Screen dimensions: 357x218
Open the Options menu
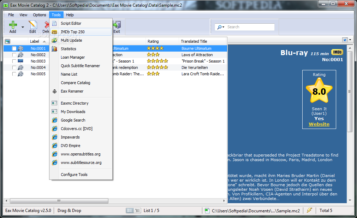40,15
